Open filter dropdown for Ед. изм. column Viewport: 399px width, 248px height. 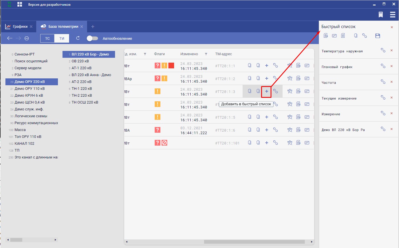pyautogui.click(x=145, y=54)
